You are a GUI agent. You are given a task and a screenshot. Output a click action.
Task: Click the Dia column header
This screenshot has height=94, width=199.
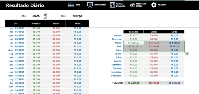click(x=16, y=23)
